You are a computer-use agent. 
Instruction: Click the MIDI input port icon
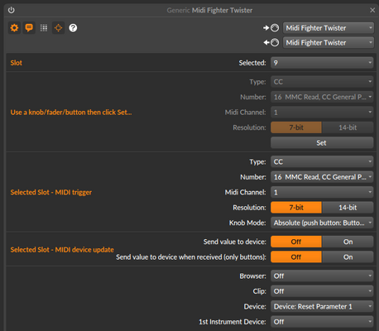(271, 28)
